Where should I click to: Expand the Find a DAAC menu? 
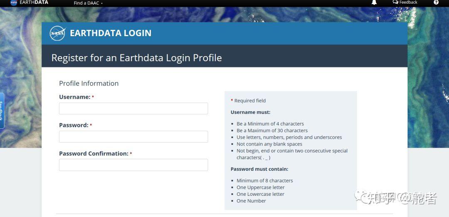(86, 3)
